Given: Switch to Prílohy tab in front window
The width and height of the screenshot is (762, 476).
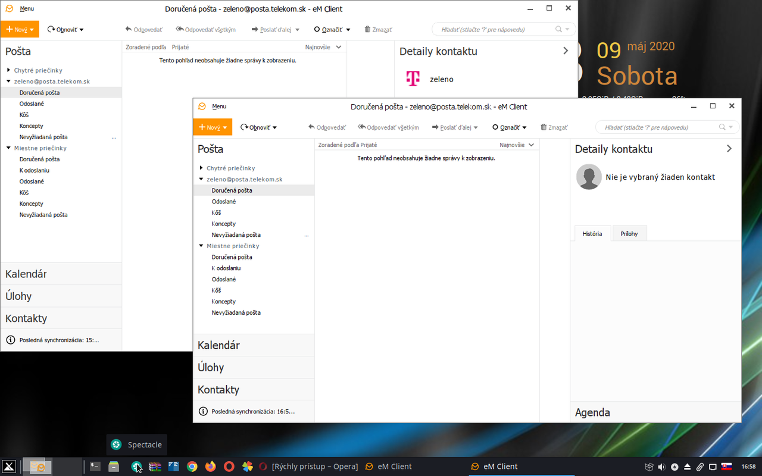Looking at the screenshot, I should point(629,233).
